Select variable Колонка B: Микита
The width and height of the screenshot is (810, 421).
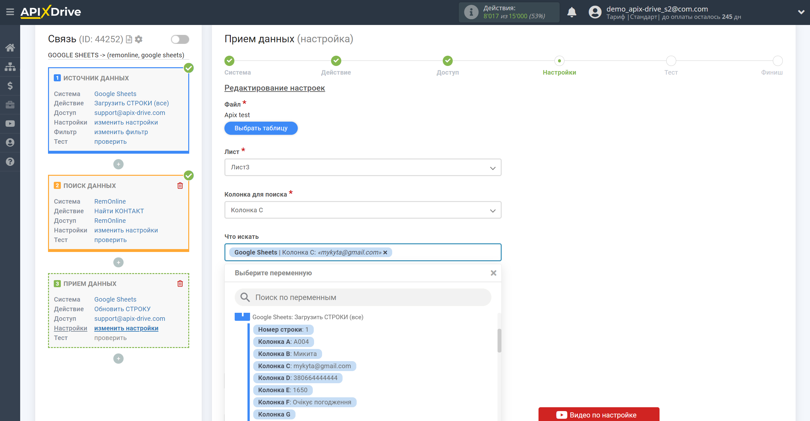coord(287,354)
